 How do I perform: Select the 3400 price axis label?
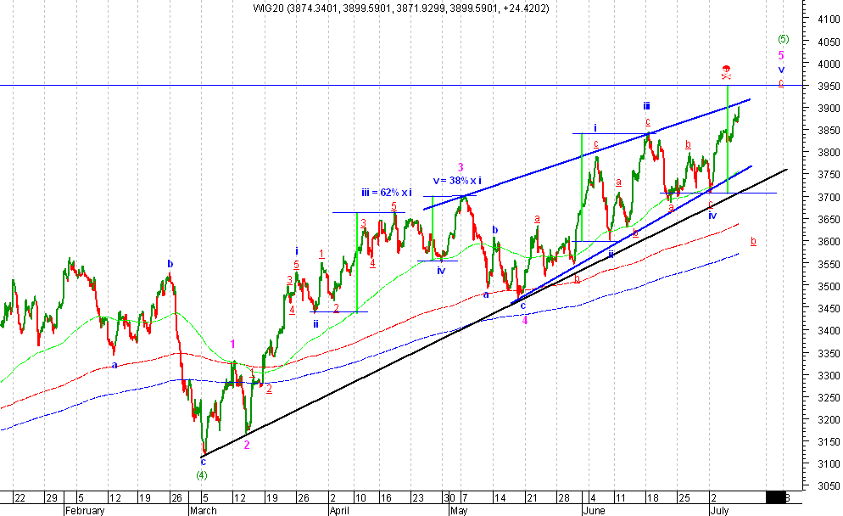point(828,330)
